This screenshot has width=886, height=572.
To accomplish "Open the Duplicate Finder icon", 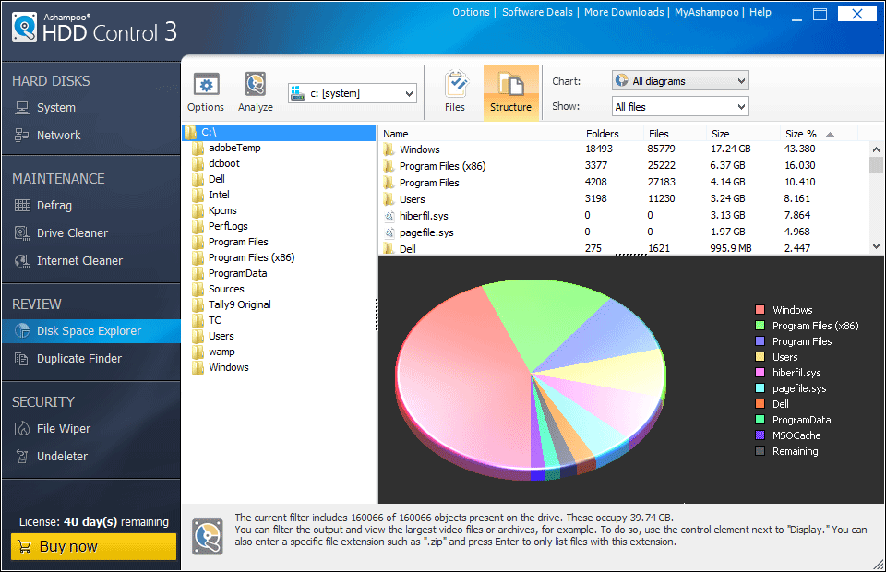I will 21,359.
